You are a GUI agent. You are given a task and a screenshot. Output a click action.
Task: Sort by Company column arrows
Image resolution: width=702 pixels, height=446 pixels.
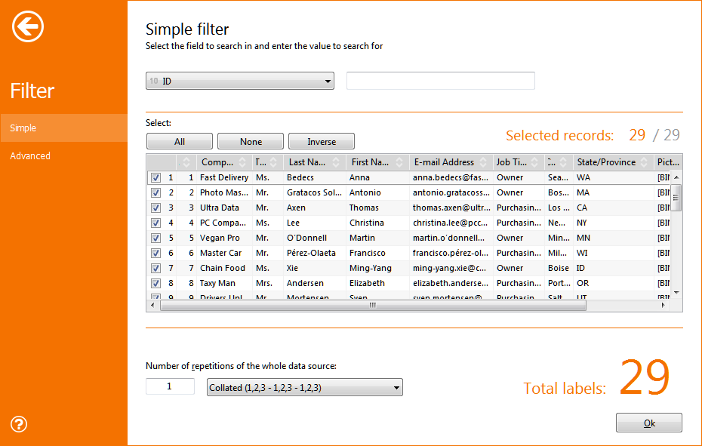click(242, 162)
